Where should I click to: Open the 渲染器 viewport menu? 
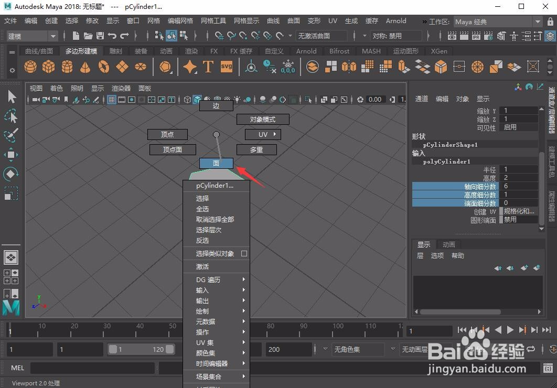coord(120,88)
